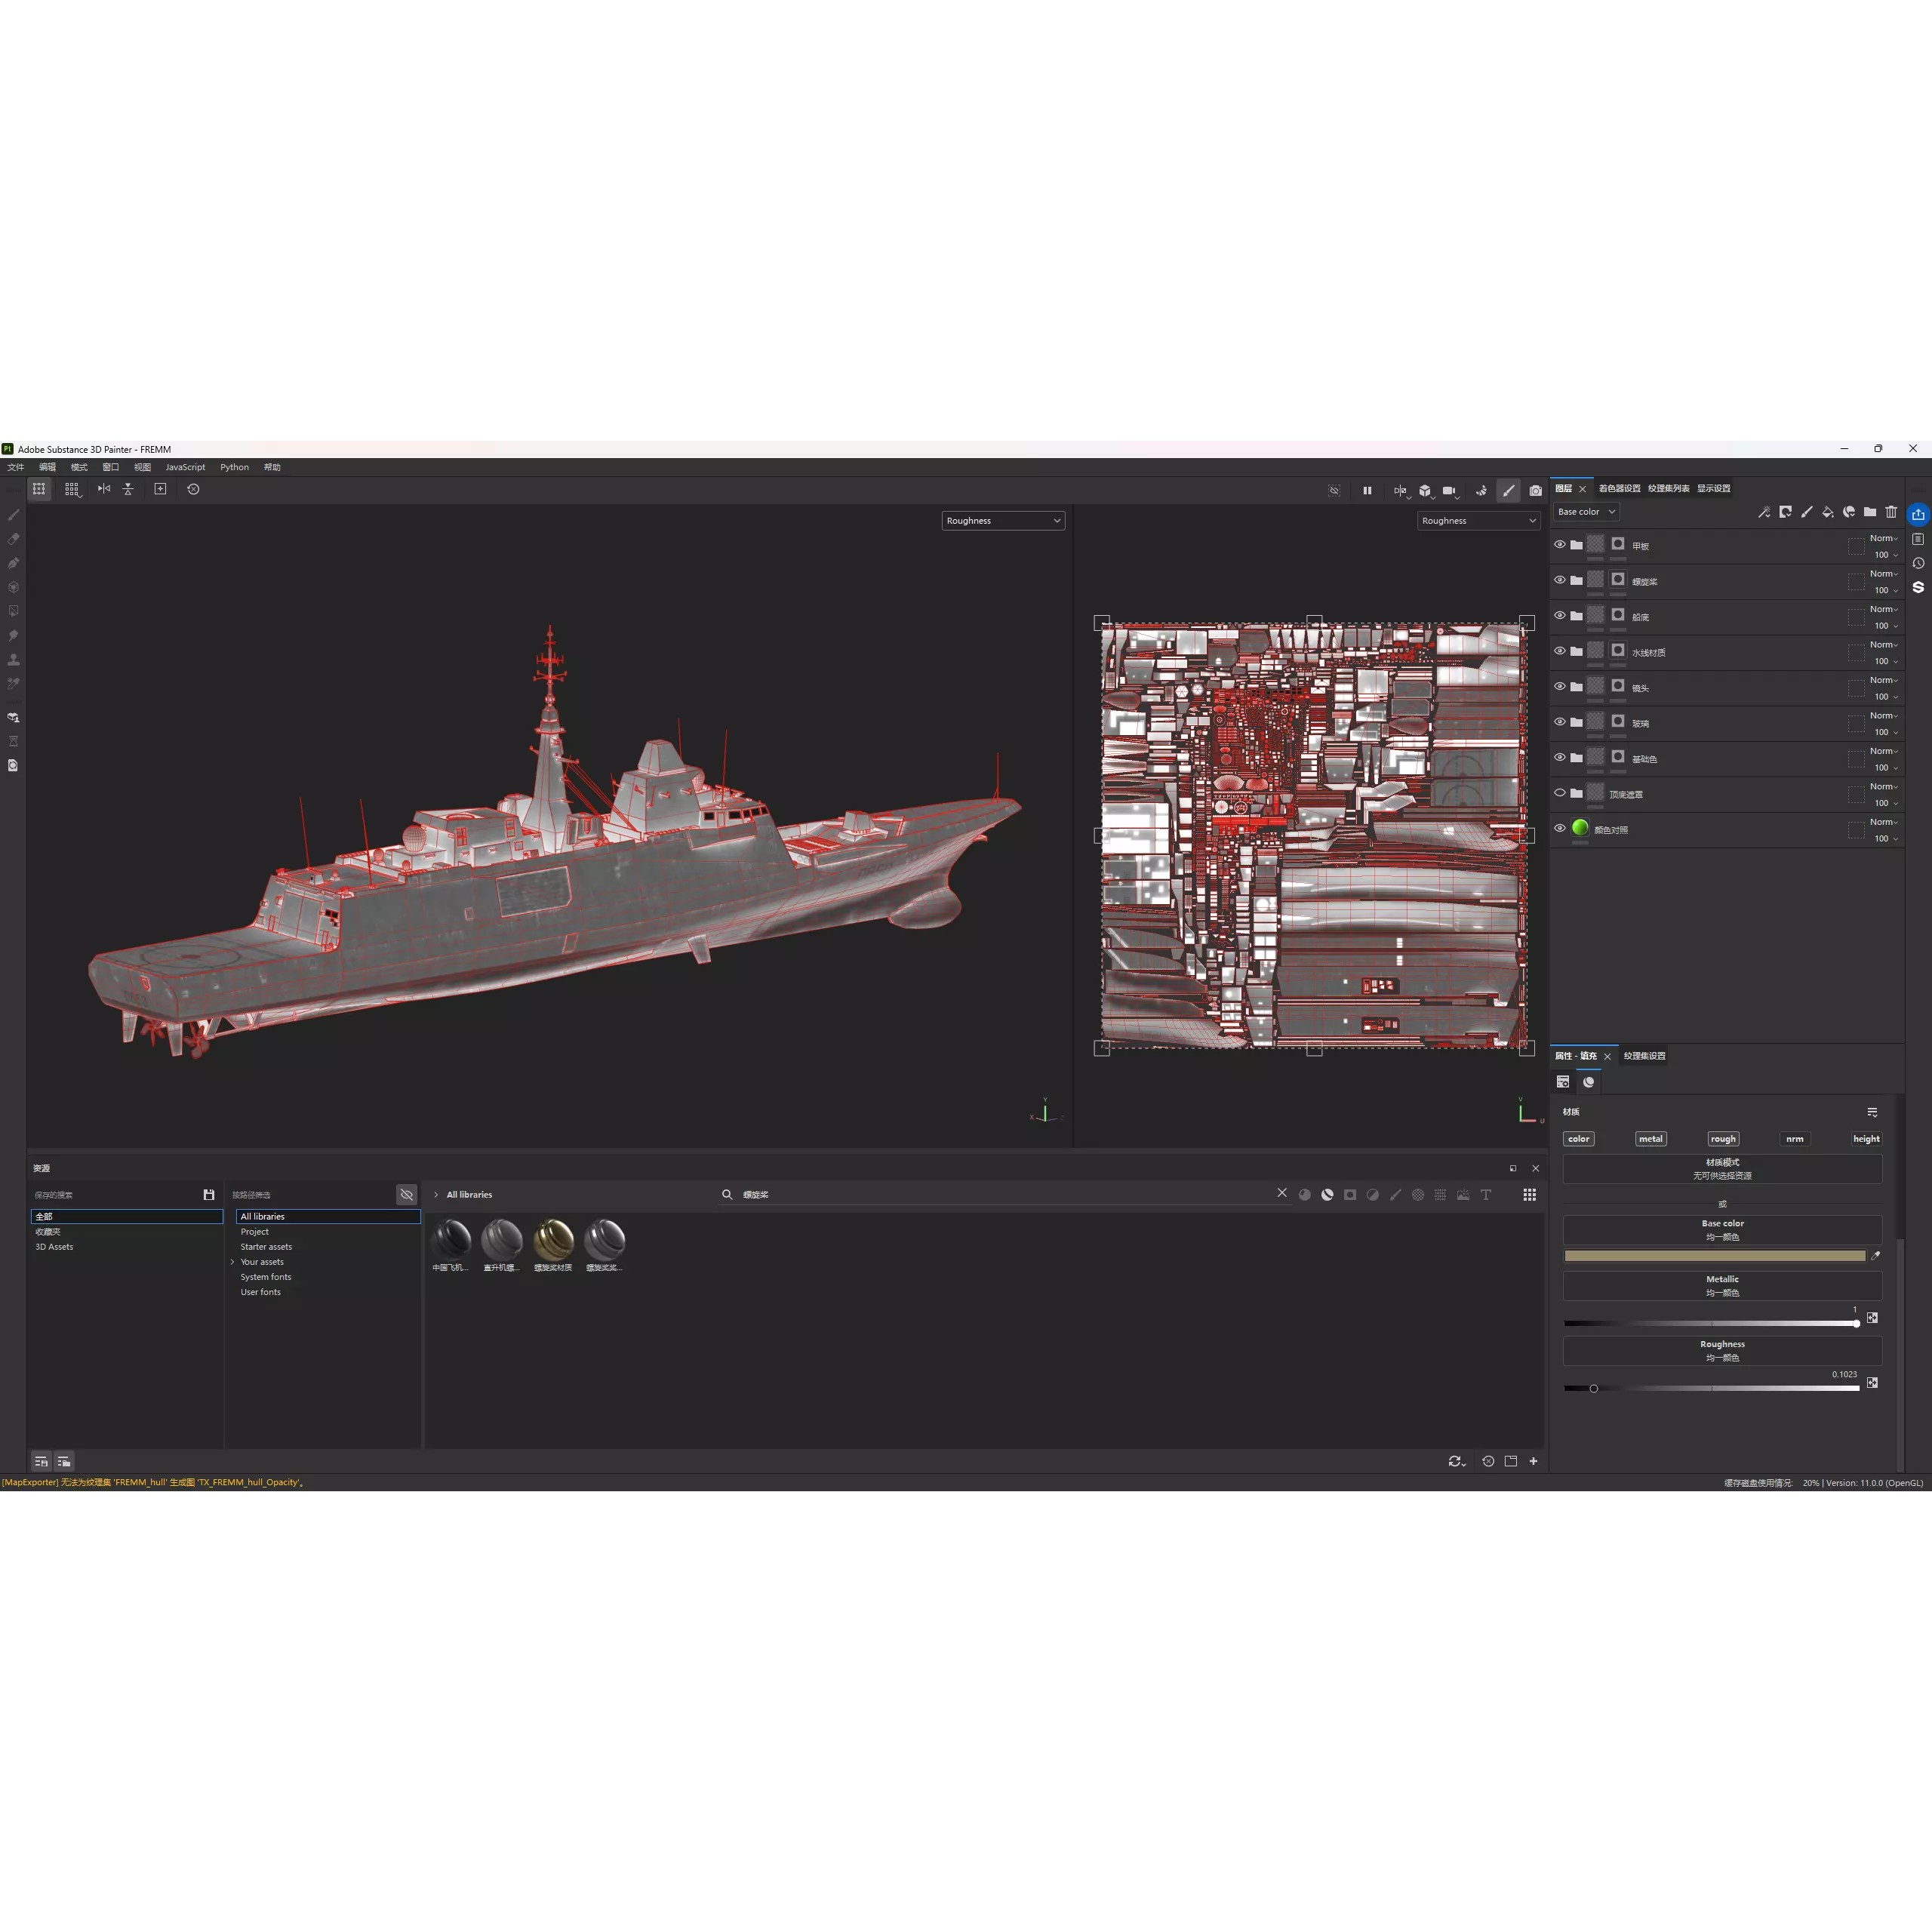Select the Smudge tool
This screenshot has width=1932, height=1932.
pos(13,635)
